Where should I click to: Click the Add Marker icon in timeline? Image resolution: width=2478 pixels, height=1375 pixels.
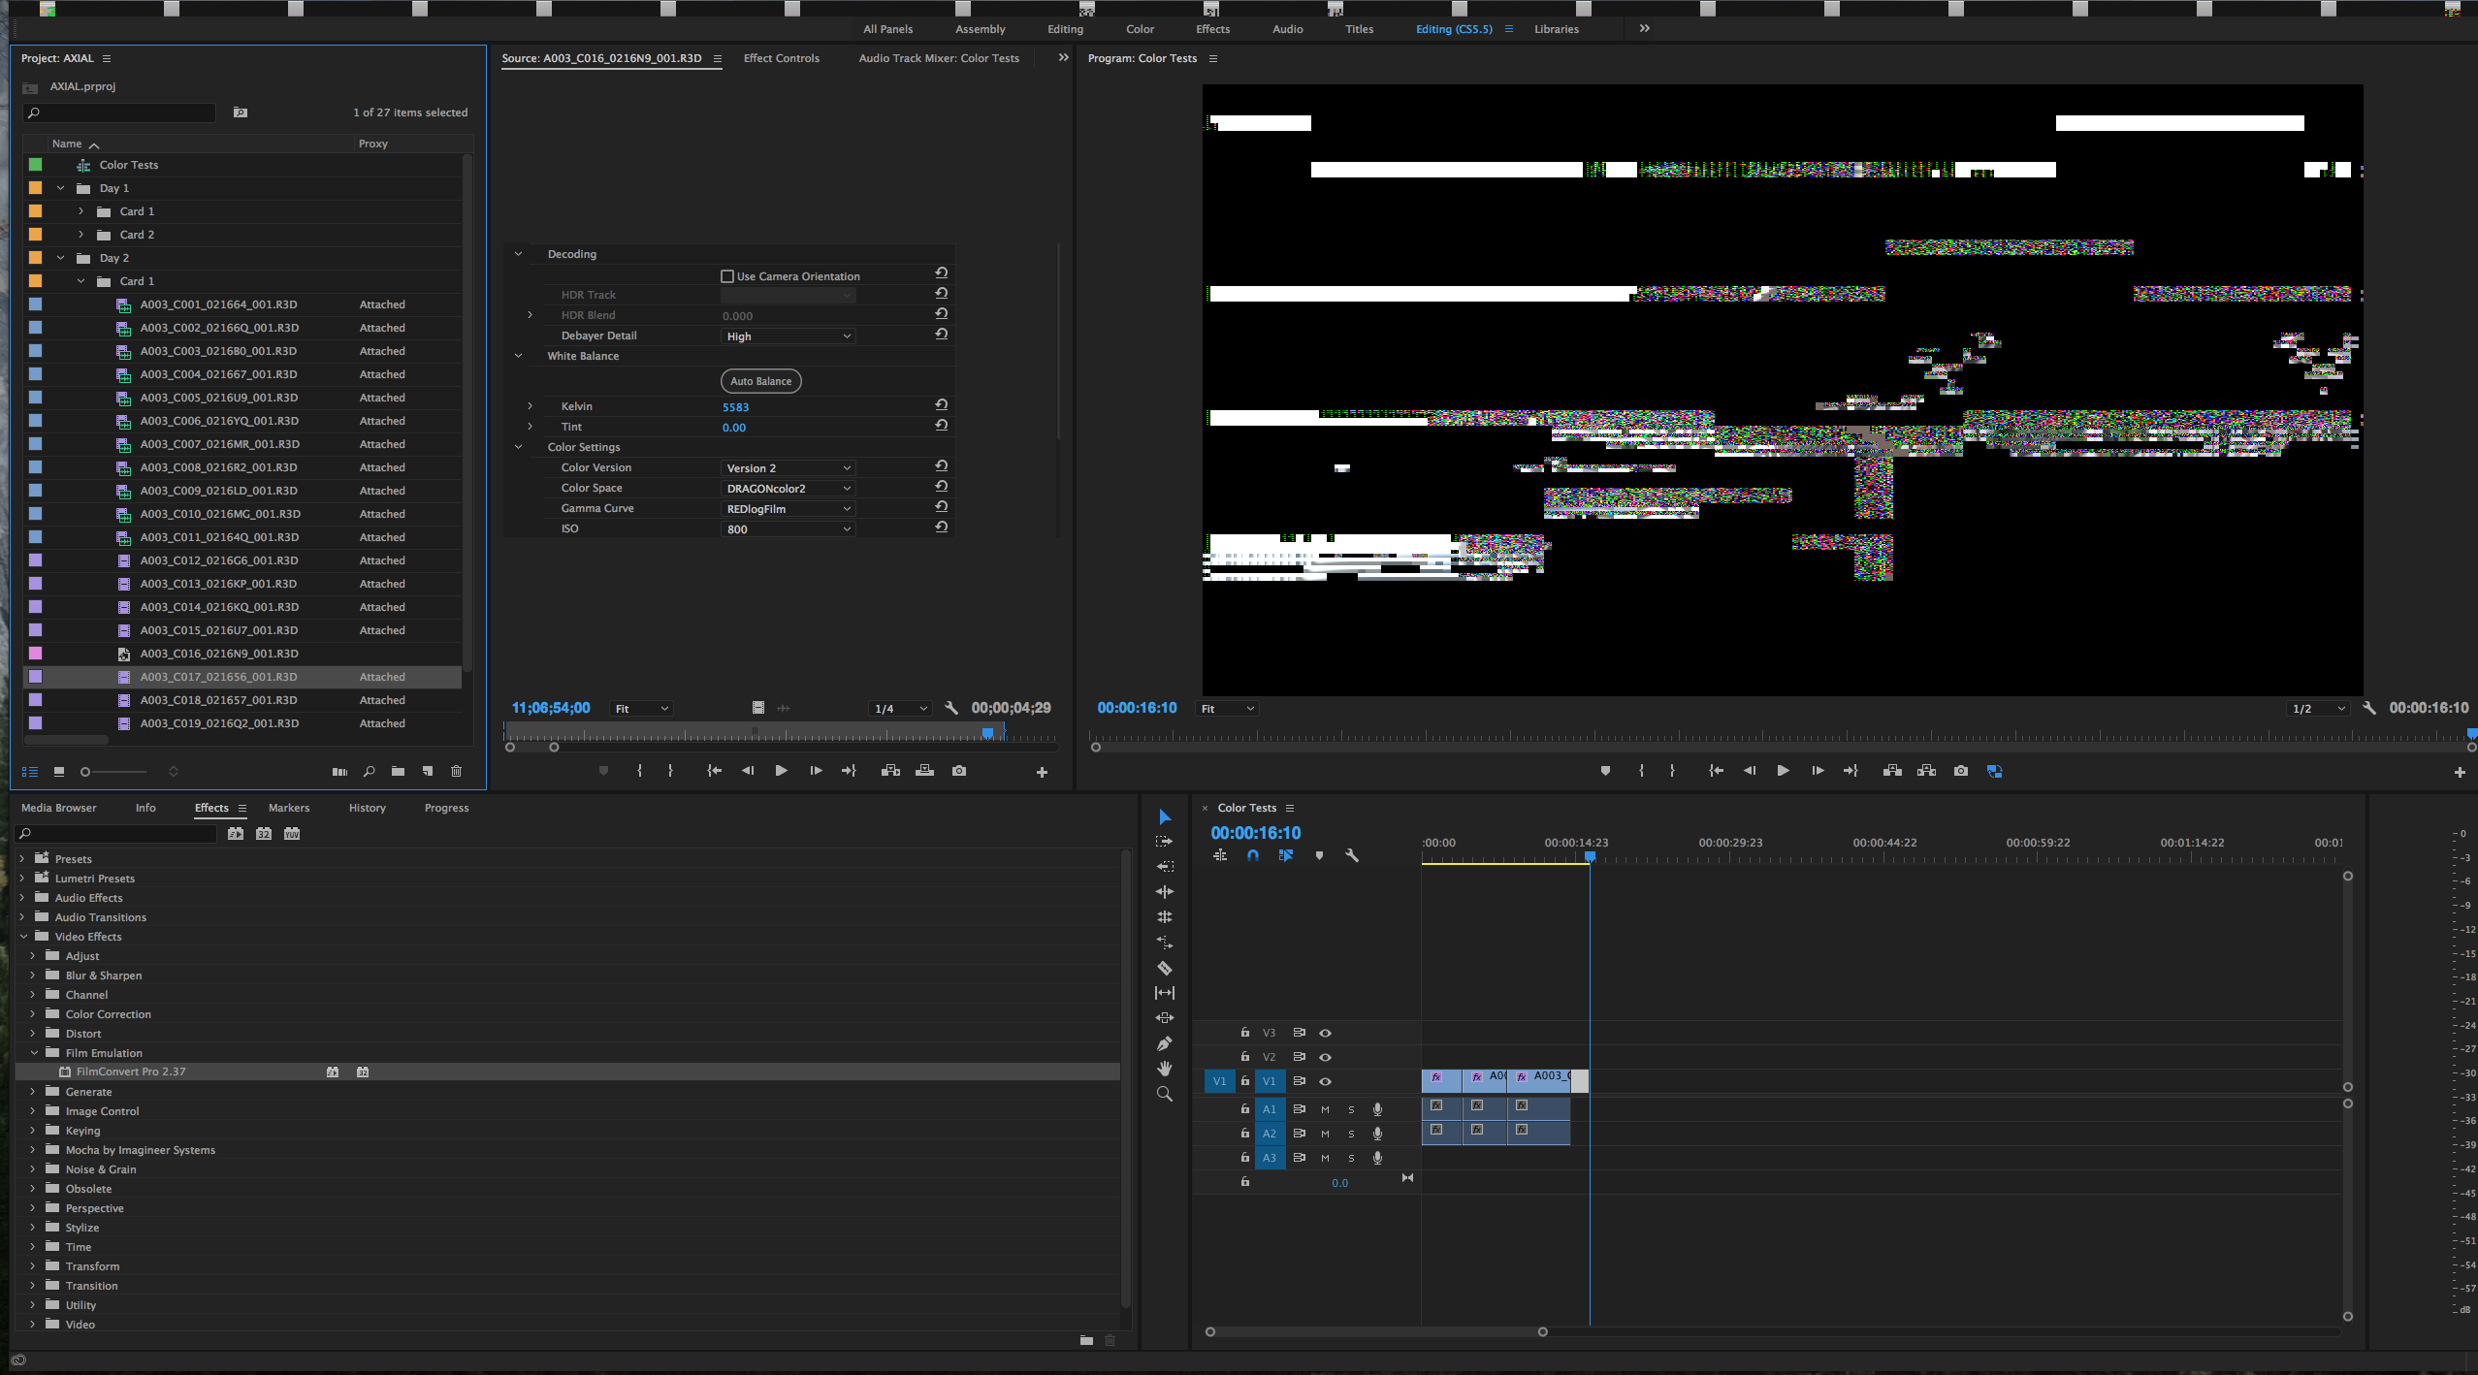[1318, 857]
